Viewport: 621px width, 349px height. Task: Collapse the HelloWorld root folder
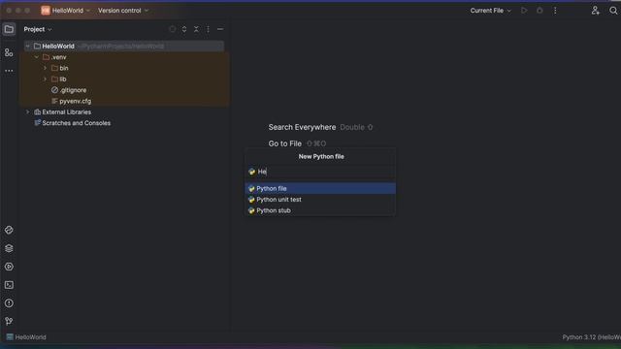28,47
